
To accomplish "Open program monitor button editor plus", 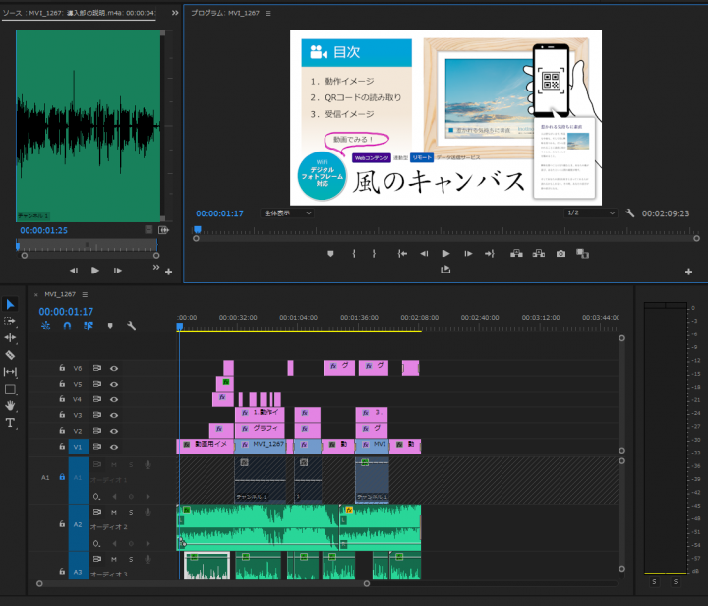I will tap(688, 272).
